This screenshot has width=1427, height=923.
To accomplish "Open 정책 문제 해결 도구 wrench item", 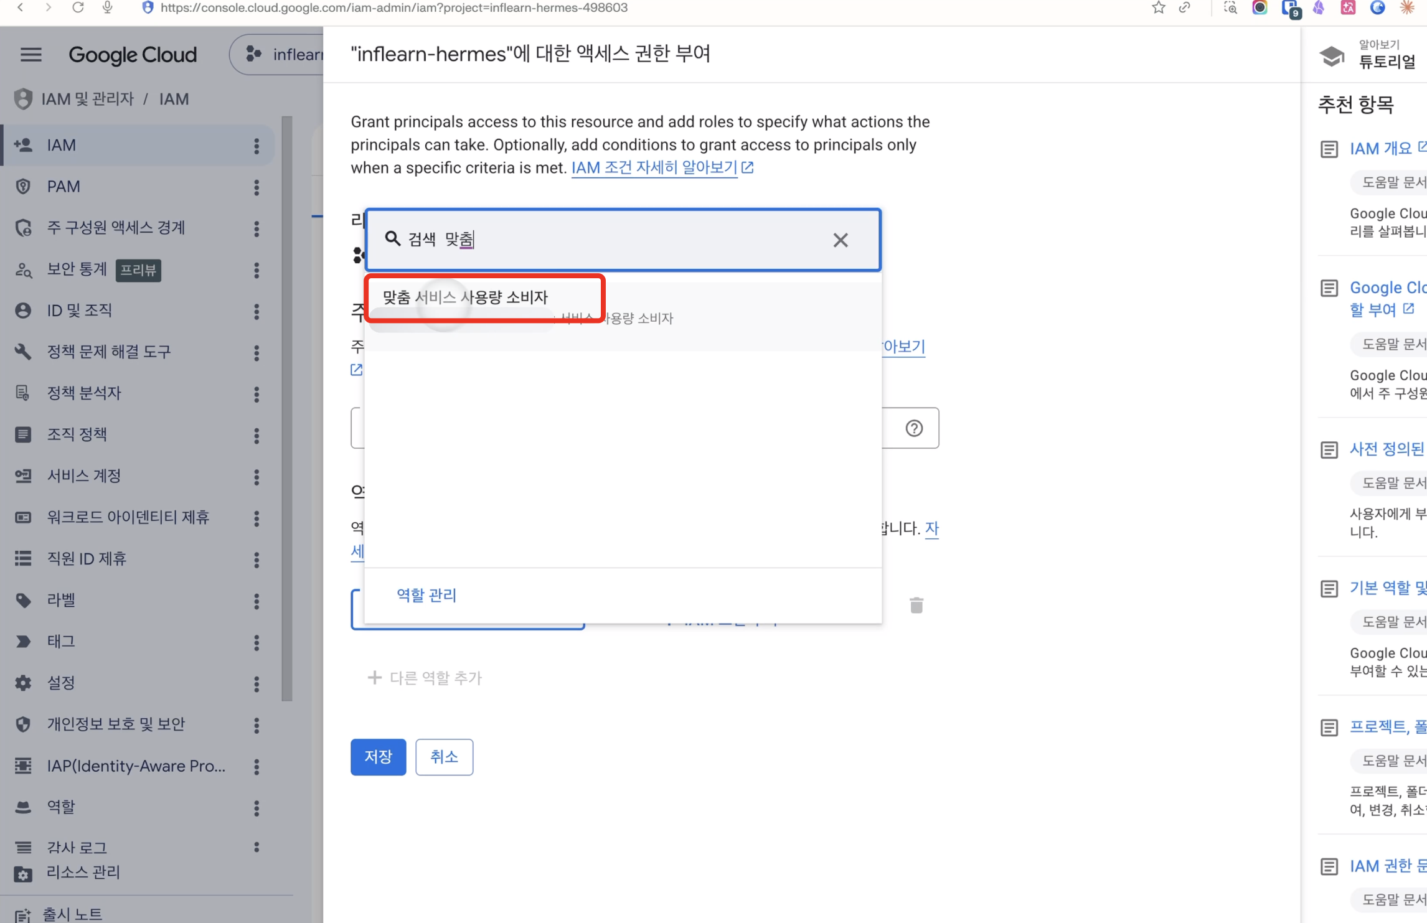I will point(138,352).
